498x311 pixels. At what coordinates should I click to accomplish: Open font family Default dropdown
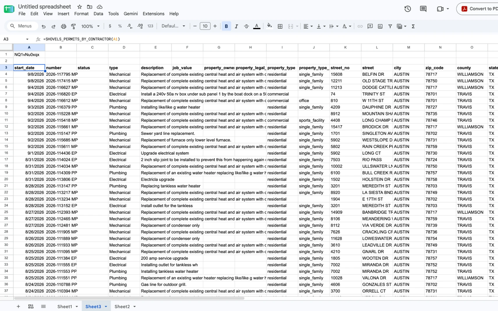174,26
